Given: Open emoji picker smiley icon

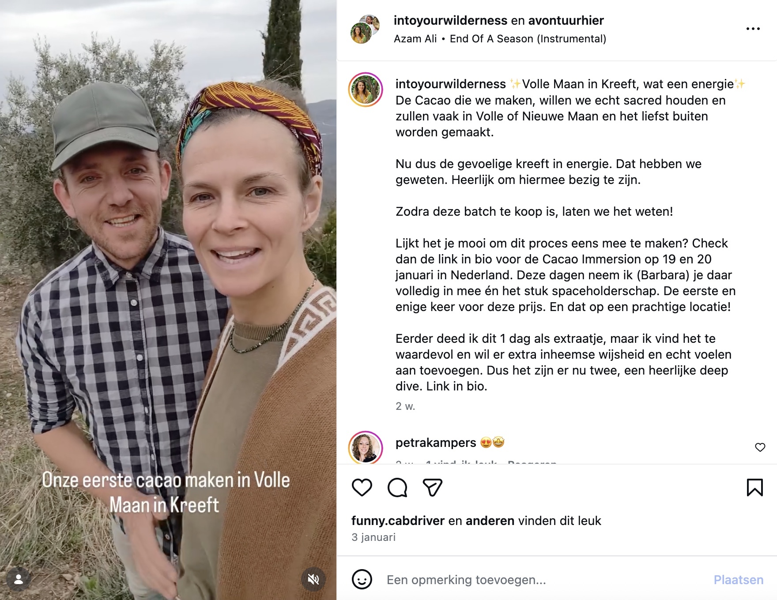Looking at the screenshot, I should pos(362,579).
